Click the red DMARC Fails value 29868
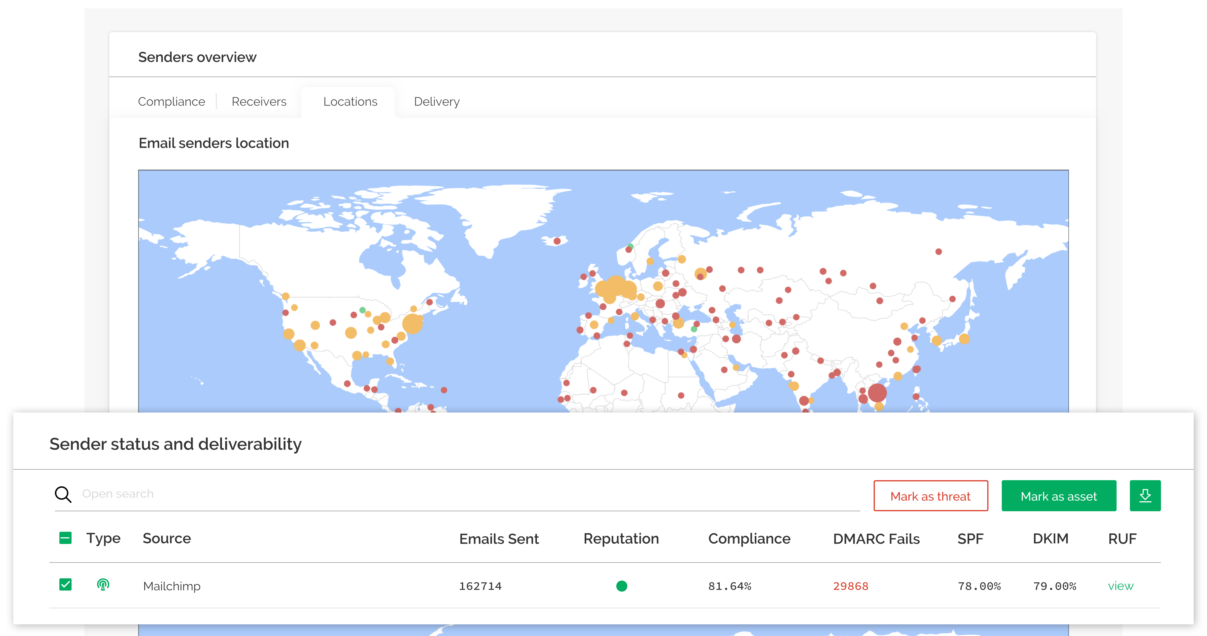 (850, 586)
